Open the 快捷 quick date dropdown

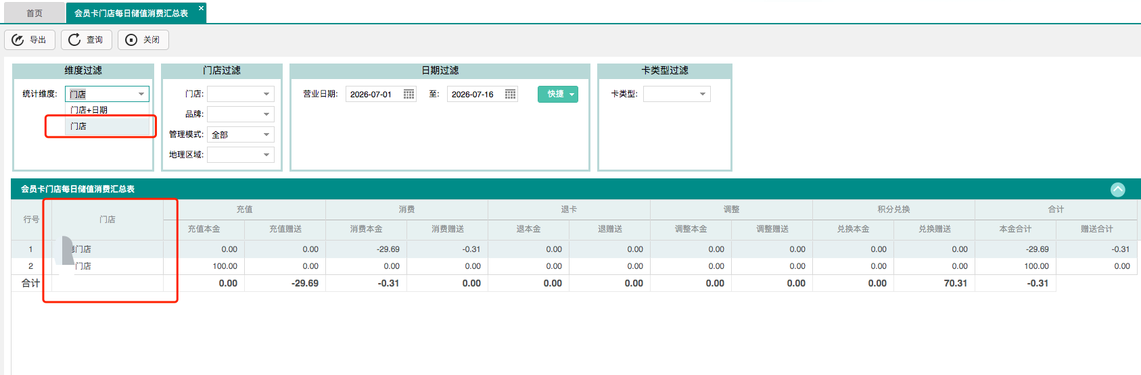[558, 94]
